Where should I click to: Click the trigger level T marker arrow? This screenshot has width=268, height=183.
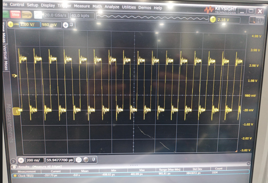[15, 76]
